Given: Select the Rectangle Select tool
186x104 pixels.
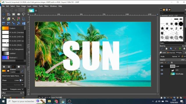Looking at the screenshot, I should point(14,14).
